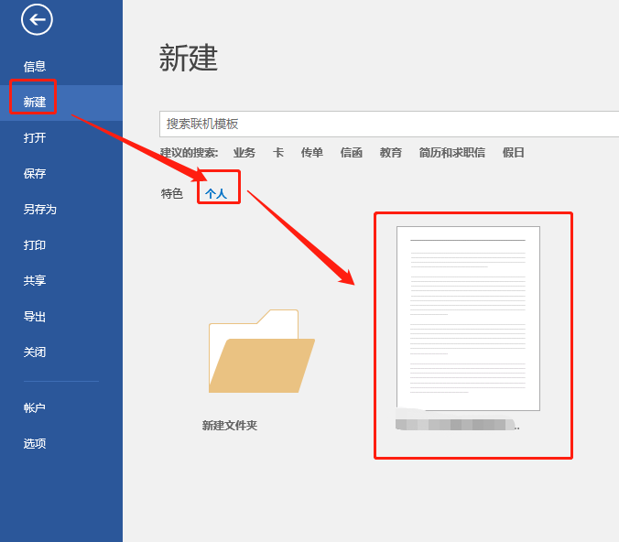Search suggested term 传单
This screenshot has width=619, height=542.
tap(312, 153)
